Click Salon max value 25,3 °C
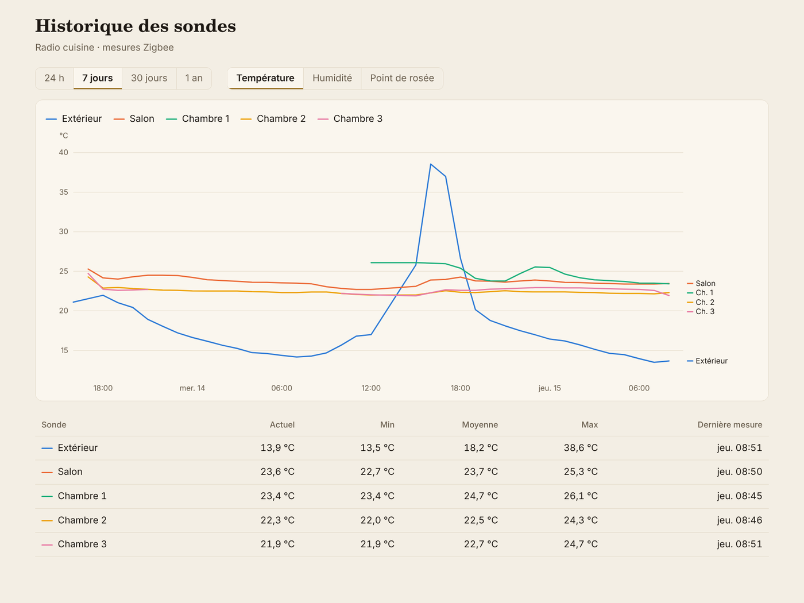The image size is (804, 603). click(x=581, y=472)
